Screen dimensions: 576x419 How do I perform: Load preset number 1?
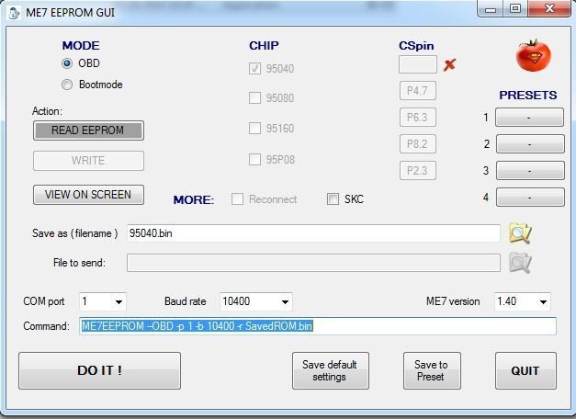(529, 118)
